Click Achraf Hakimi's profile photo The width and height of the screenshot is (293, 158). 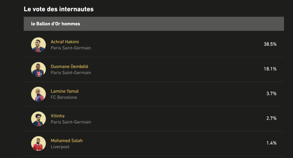pos(38,45)
